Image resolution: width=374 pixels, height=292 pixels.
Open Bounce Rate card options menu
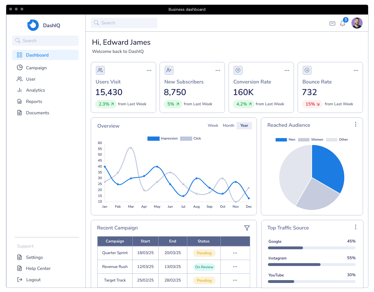(356, 70)
